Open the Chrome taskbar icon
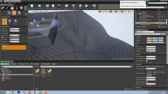The image size is (168, 94). click(x=13, y=92)
